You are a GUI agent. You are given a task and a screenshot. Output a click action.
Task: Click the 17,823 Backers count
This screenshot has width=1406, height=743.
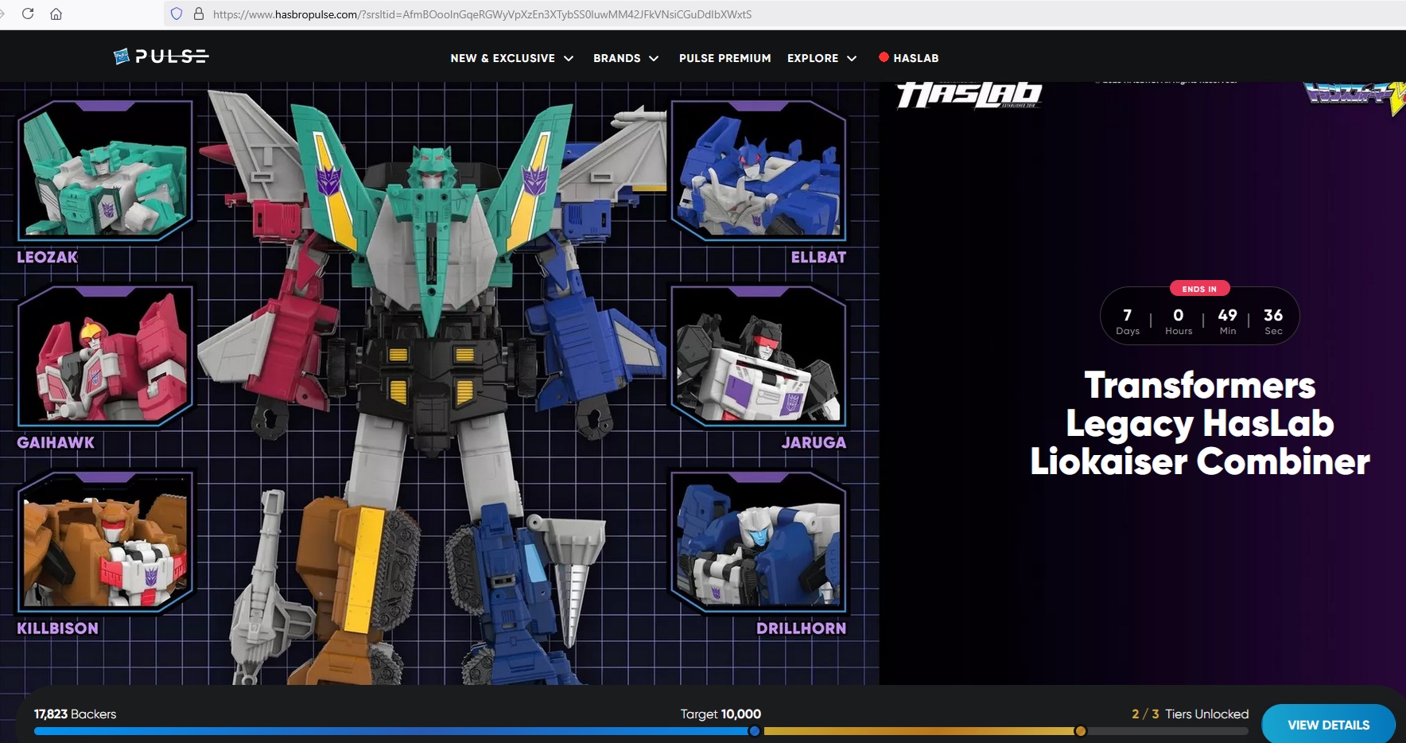pyautogui.click(x=75, y=714)
